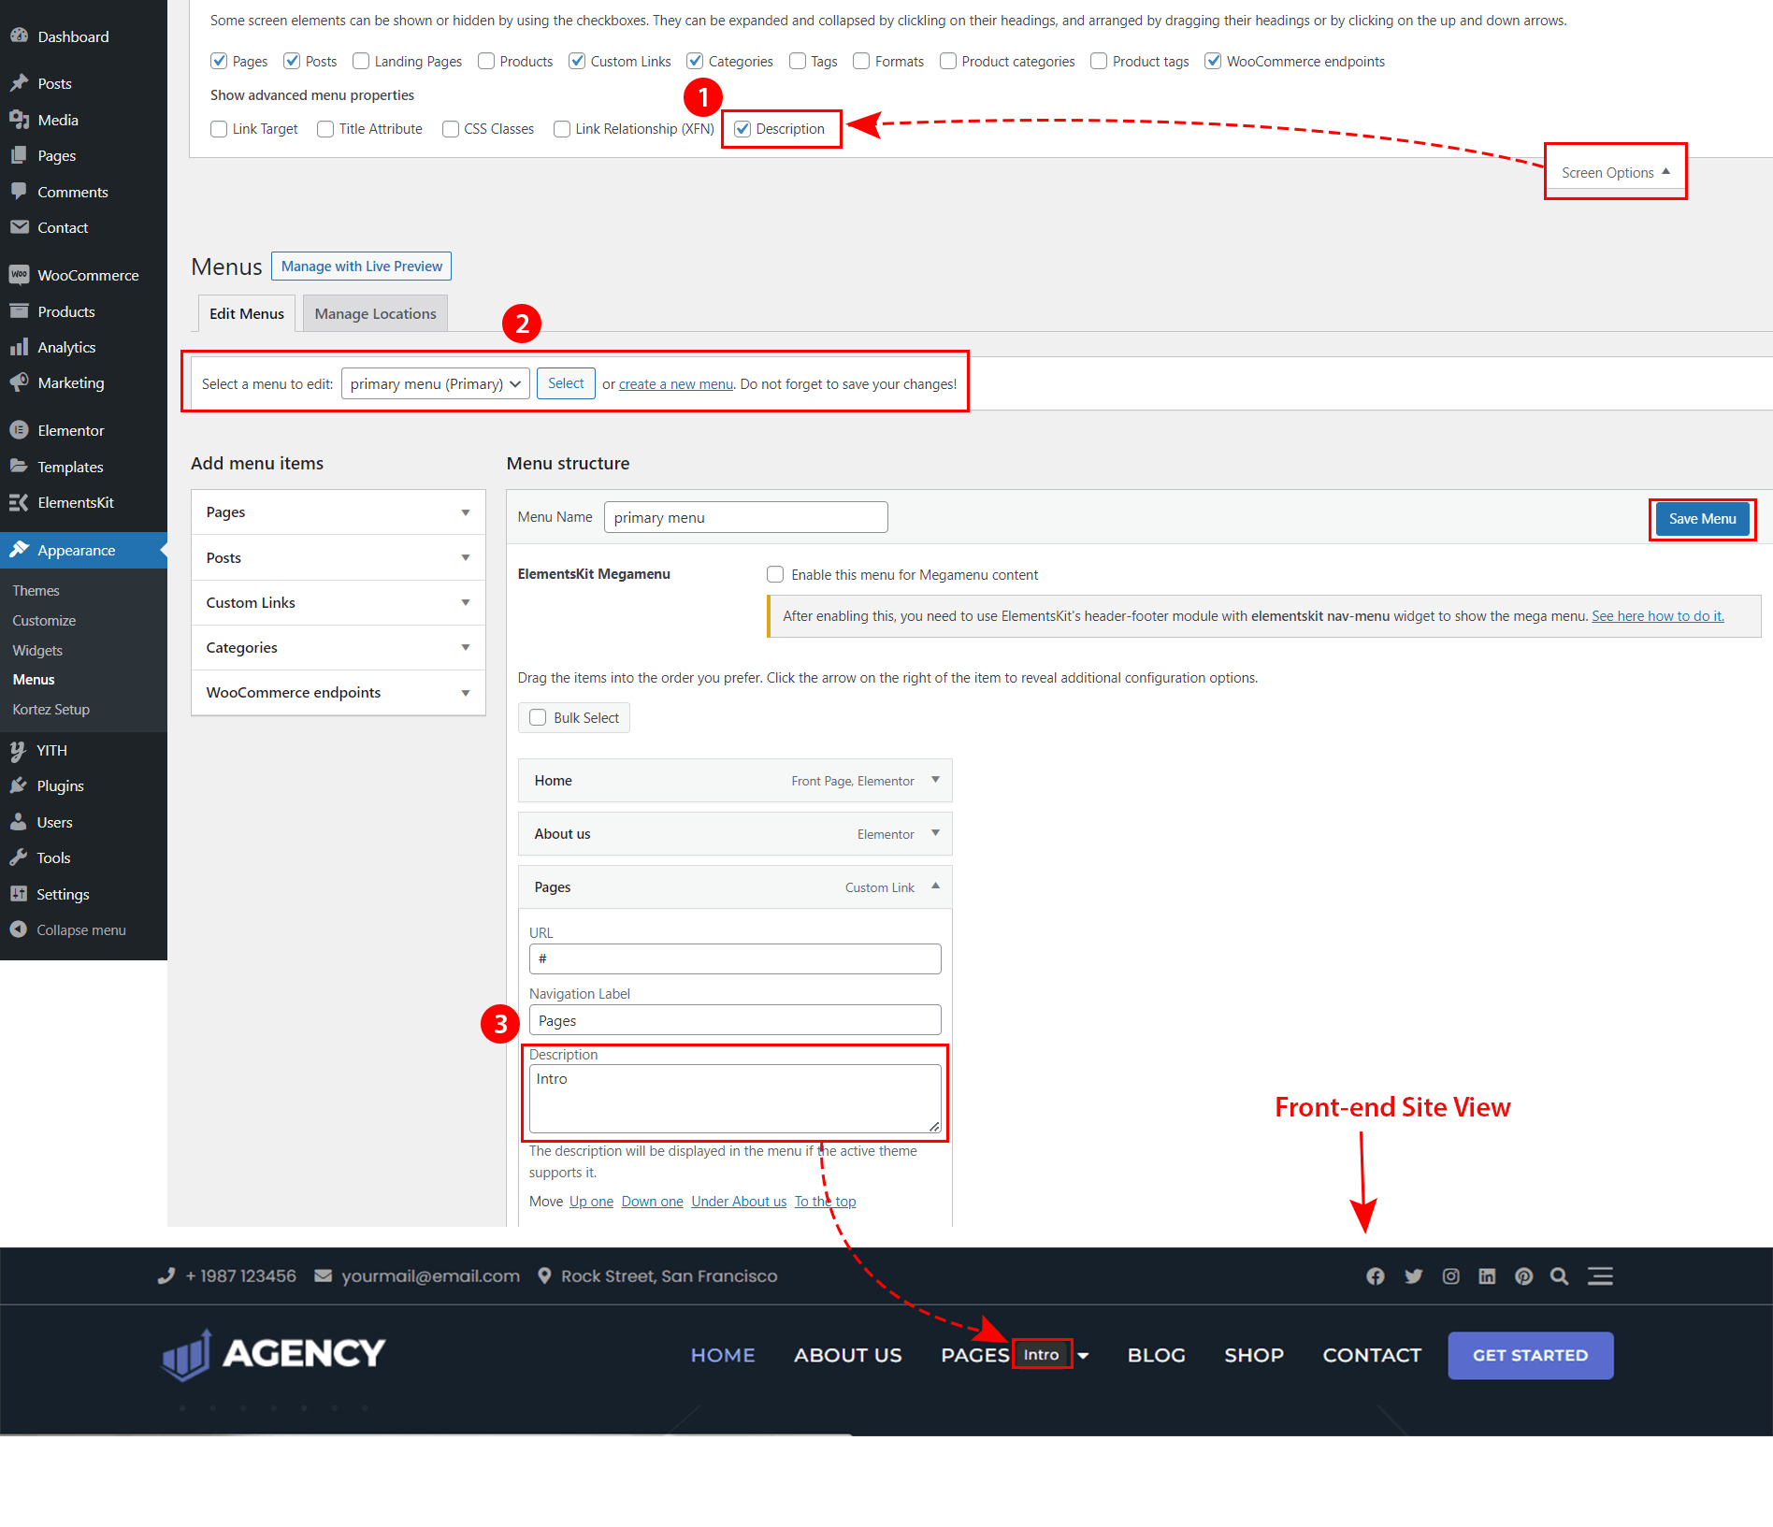Click the search magnifier icon in header

pos(1559,1276)
